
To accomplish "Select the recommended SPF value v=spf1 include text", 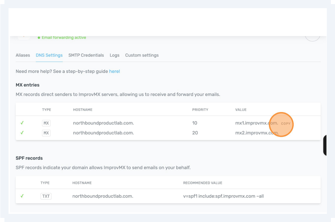I will click(x=223, y=196).
